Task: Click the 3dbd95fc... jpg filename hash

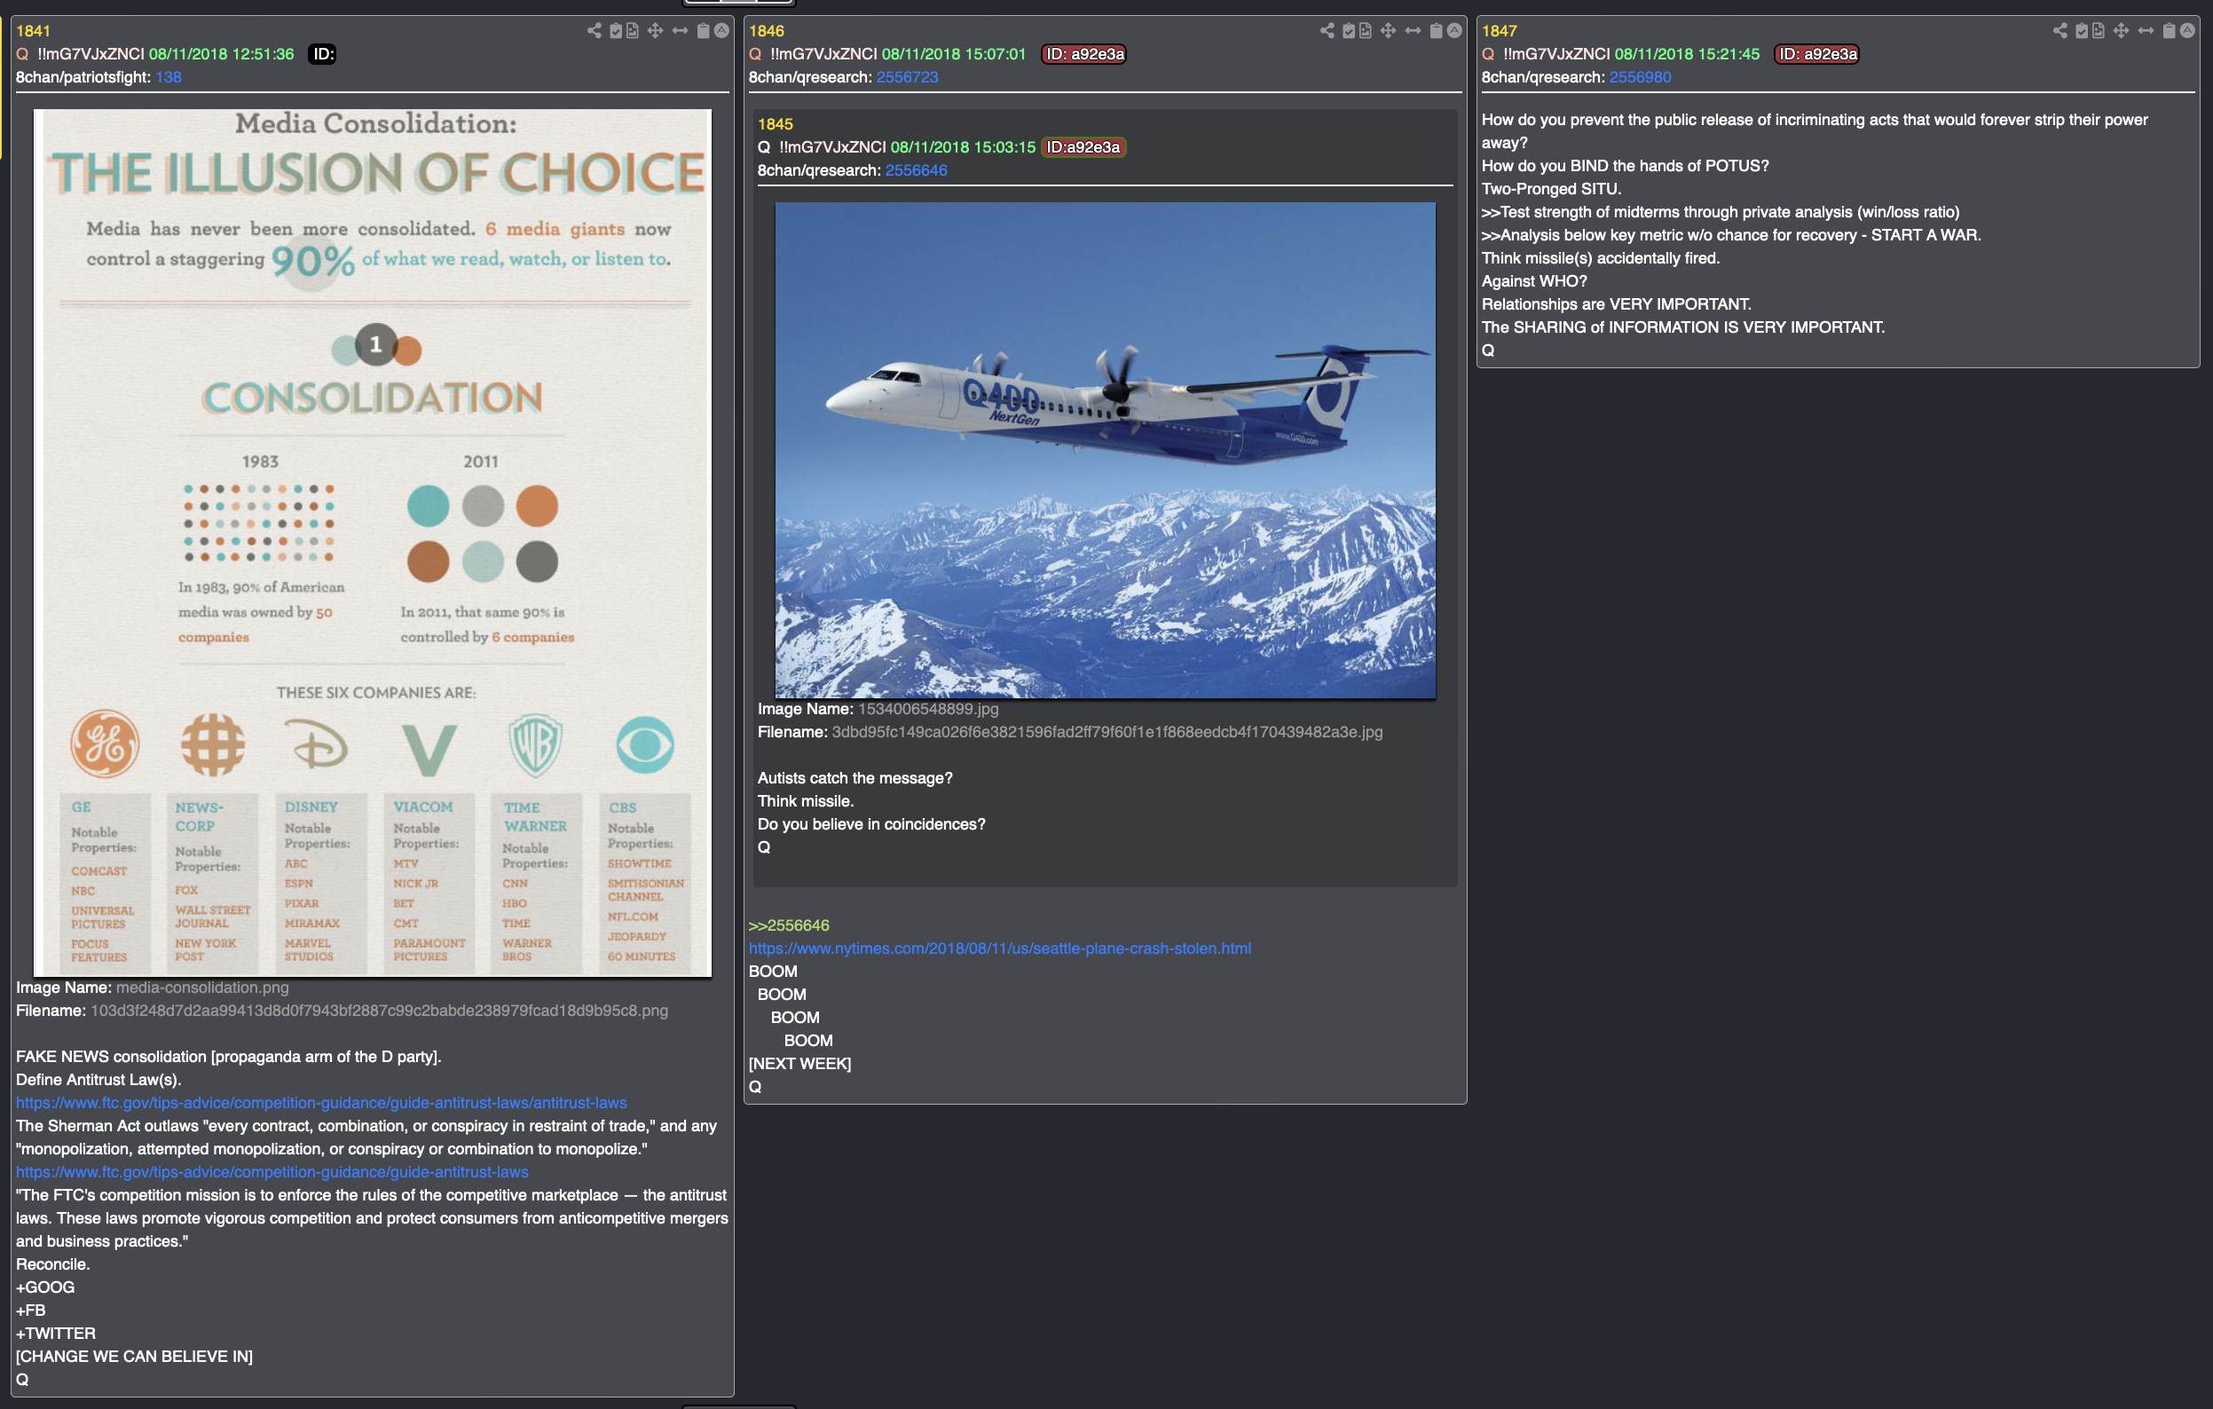Action: point(1107,732)
